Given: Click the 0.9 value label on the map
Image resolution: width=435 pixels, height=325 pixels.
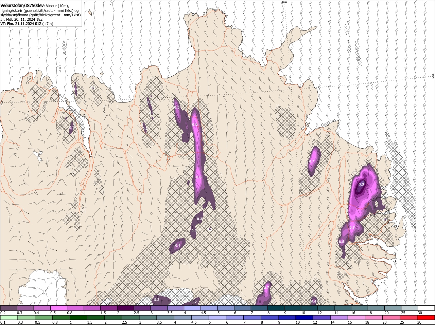Looking at the screenshot, I should pos(195,125).
